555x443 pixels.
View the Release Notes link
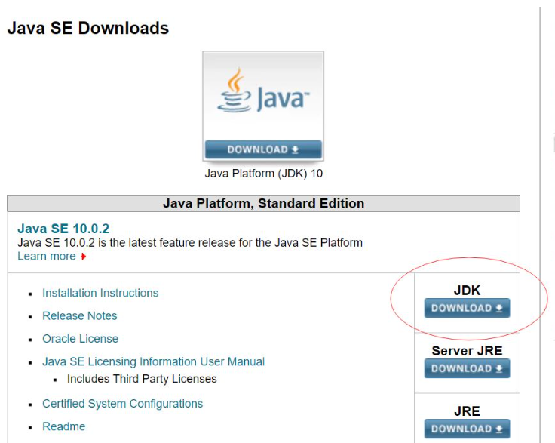(80, 315)
